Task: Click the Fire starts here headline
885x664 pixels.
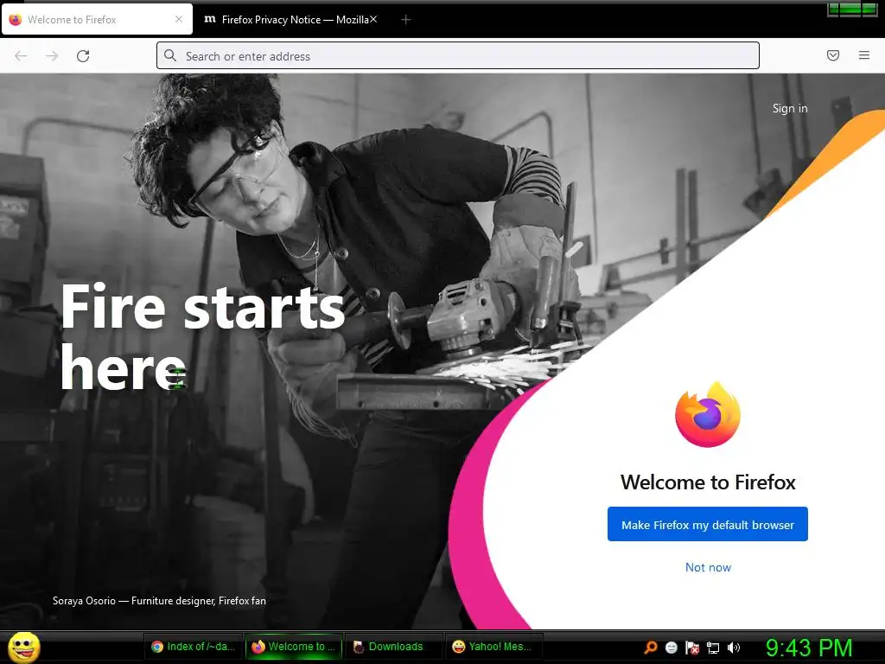Action: coord(202,336)
